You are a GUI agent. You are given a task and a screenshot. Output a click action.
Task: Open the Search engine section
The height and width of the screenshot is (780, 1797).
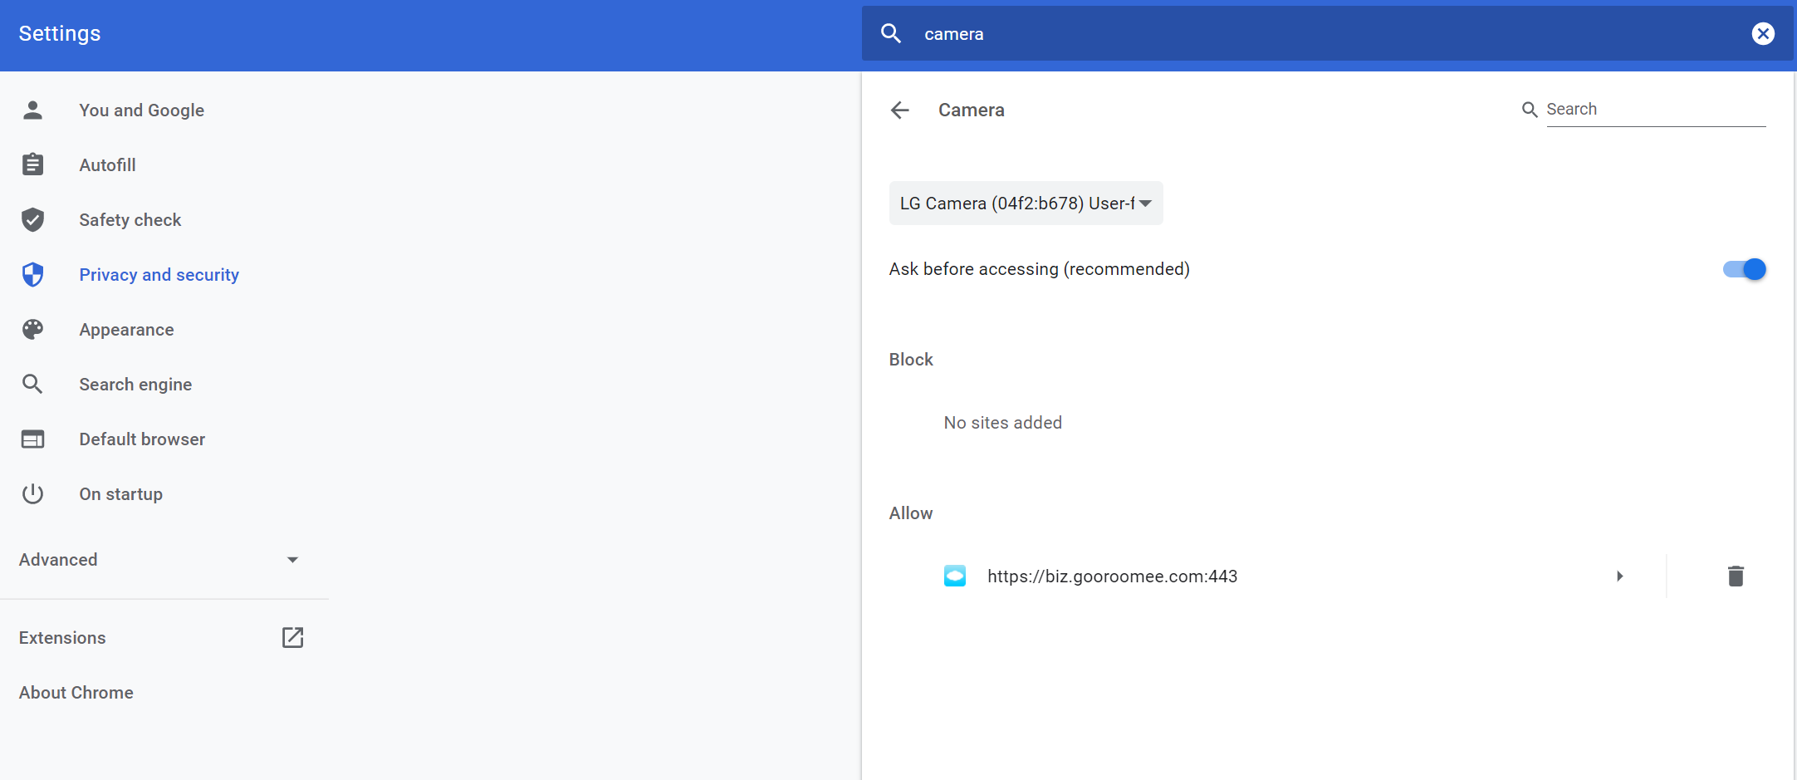point(135,385)
